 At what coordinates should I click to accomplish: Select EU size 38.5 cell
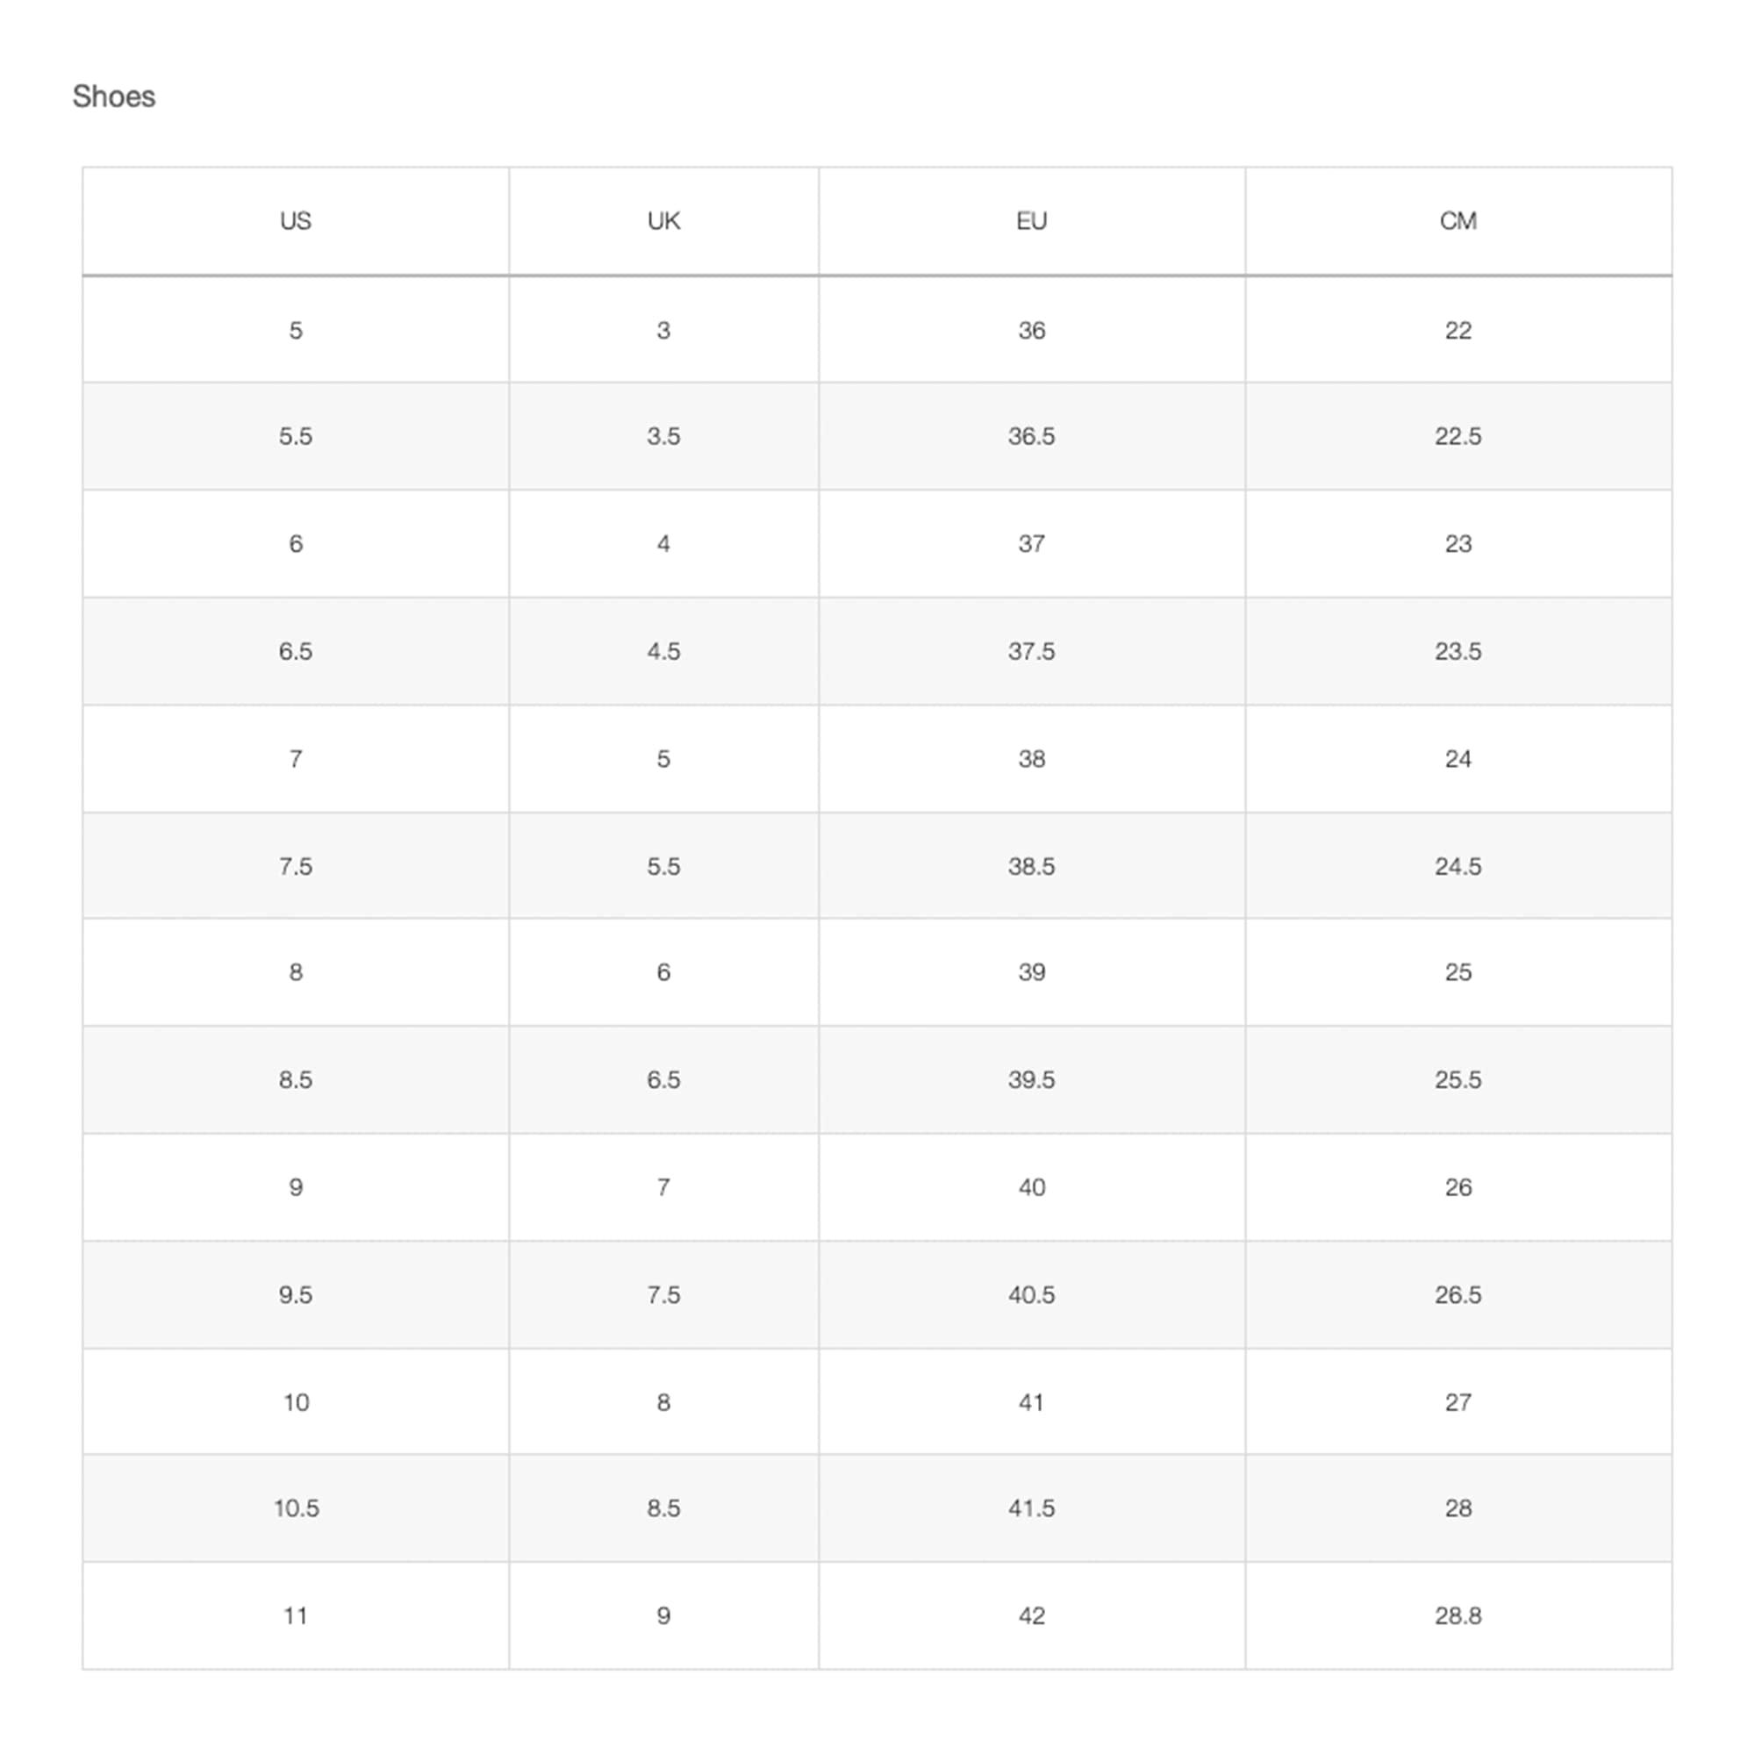[x=1031, y=867]
